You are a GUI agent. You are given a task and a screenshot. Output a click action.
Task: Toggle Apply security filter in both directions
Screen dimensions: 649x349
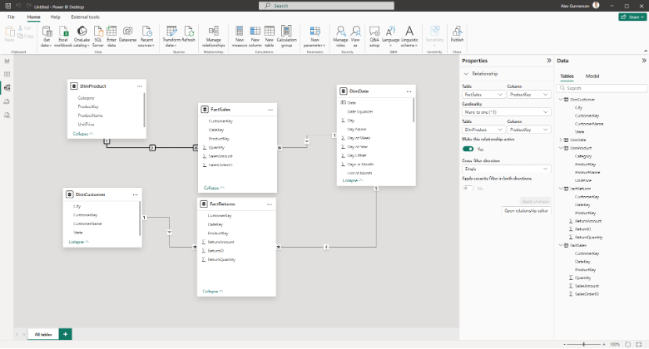(468, 188)
